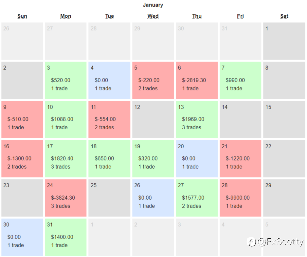
Task: Click the Facebook icon in the watermark
Action: click(x=251, y=242)
